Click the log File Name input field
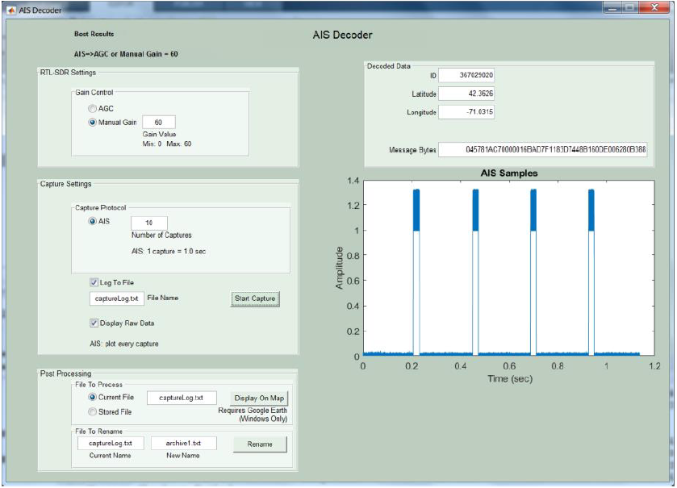The image size is (677, 488). 115,298
